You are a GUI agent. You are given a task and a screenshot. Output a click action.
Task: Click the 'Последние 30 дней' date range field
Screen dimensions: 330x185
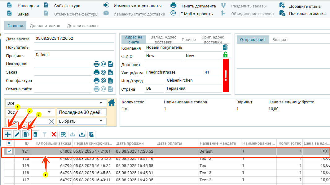pyautogui.click(x=82, y=112)
